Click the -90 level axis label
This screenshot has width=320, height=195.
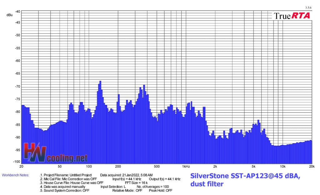click(17, 137)
